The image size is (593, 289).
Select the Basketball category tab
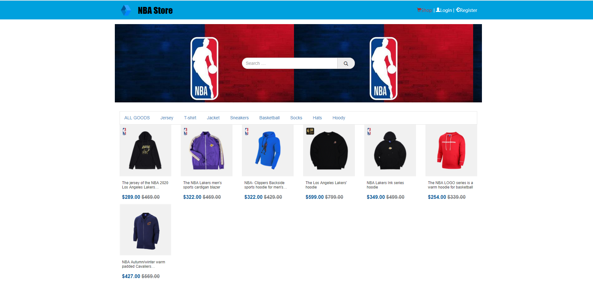pos(270,118)
